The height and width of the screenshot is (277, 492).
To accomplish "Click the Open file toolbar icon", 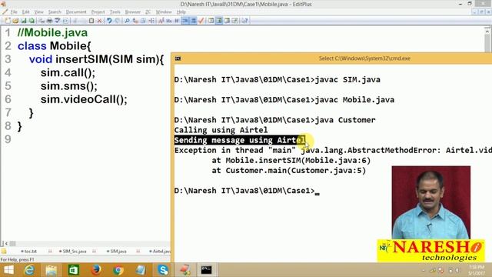I will point(15,21).
